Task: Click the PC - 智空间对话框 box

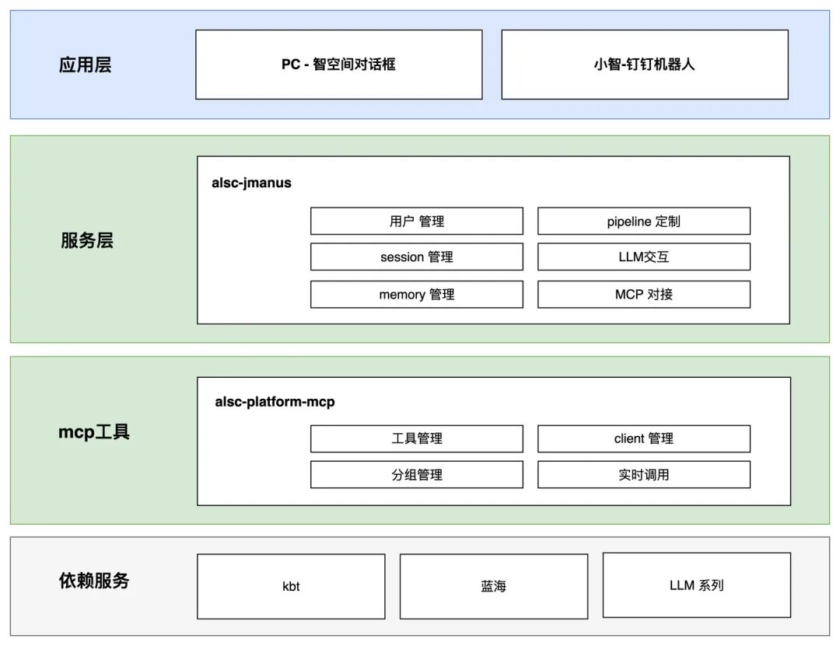Action: click(339, 65)
